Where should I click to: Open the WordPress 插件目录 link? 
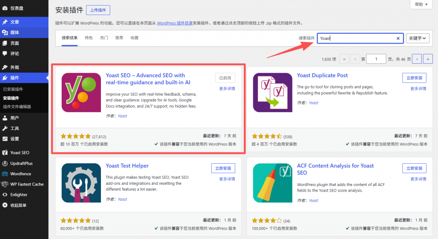[x=175, y=23]
